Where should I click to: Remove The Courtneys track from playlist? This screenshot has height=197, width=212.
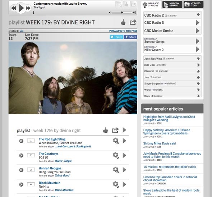pos(21,155)
